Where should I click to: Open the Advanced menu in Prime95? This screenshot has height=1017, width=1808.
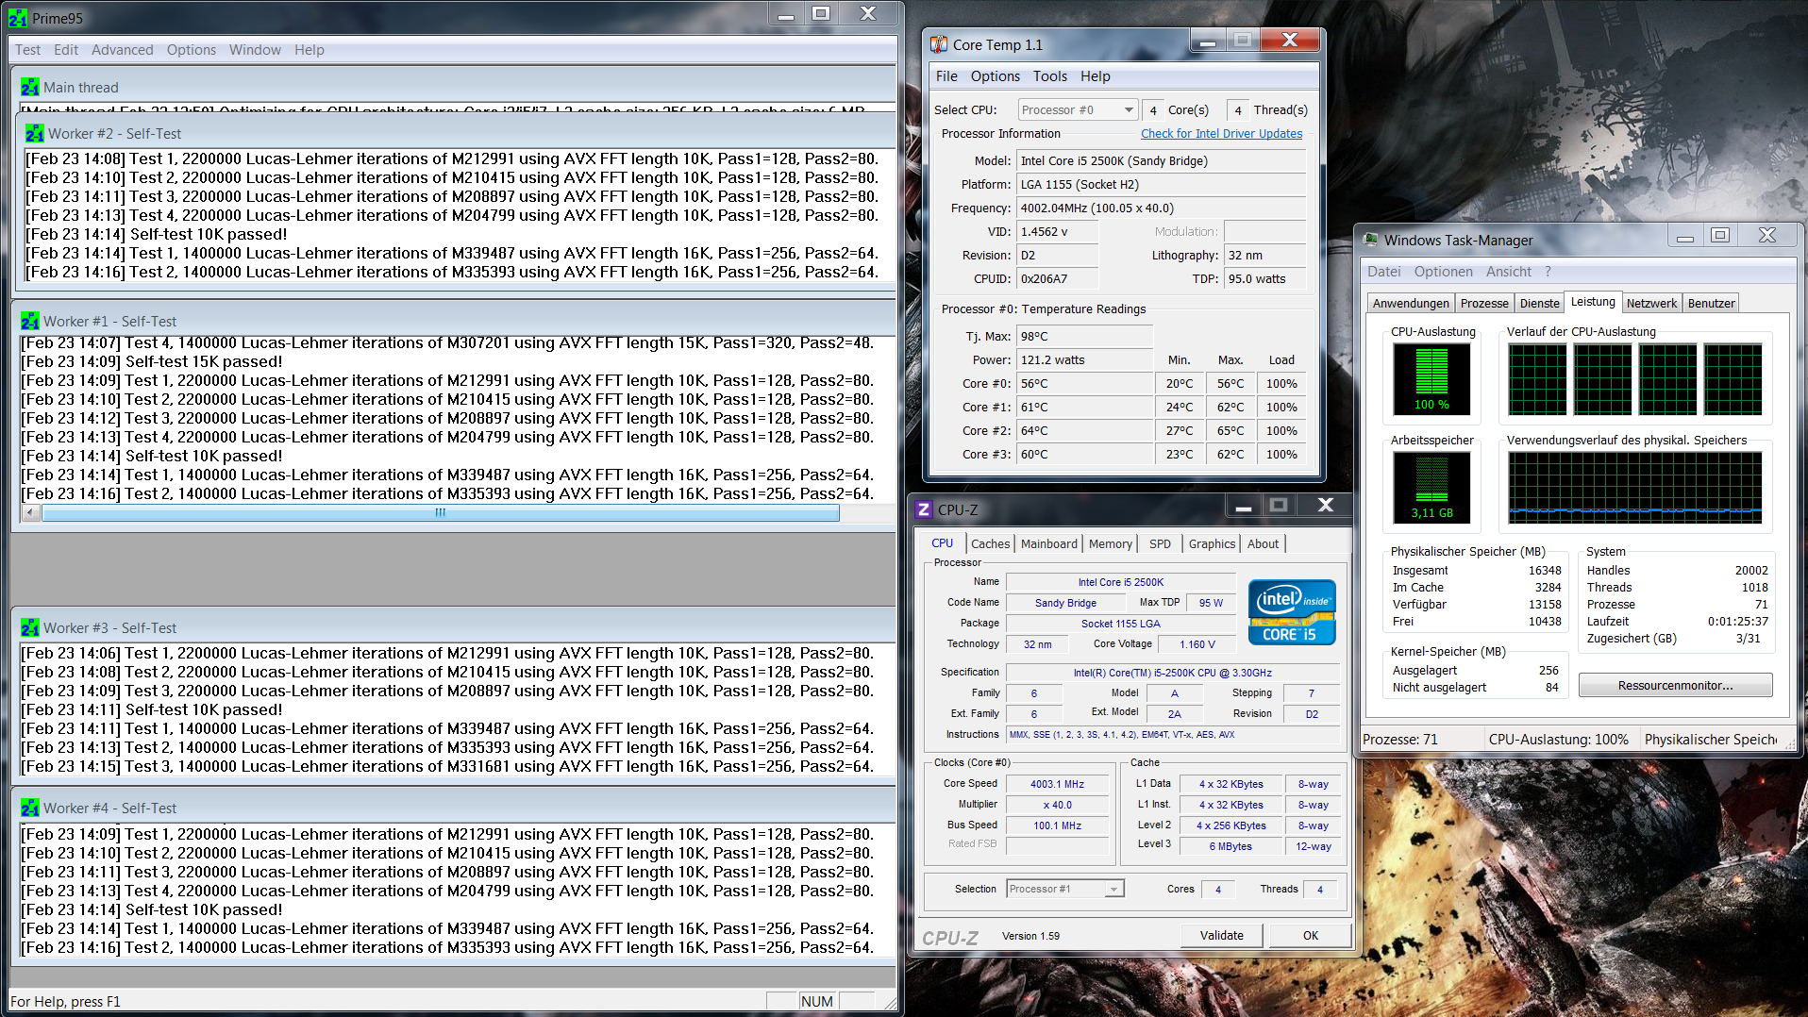[123, 50]
